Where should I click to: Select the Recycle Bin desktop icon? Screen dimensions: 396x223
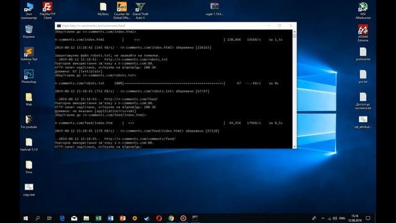pyautogui.click(x=29, y=32)
